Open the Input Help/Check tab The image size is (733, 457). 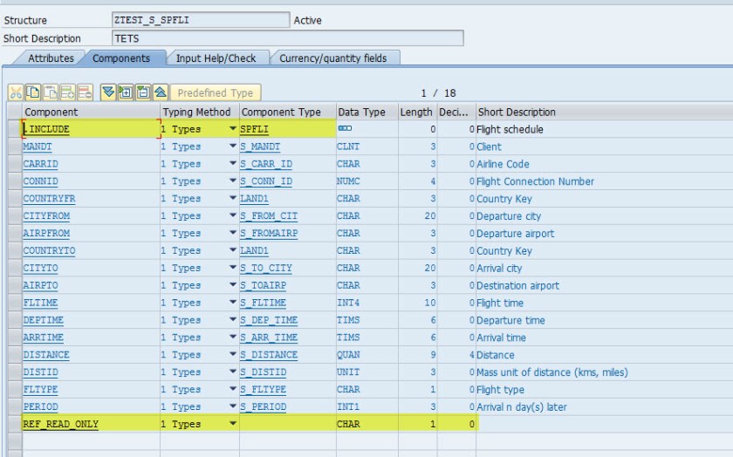click(216, 58)
